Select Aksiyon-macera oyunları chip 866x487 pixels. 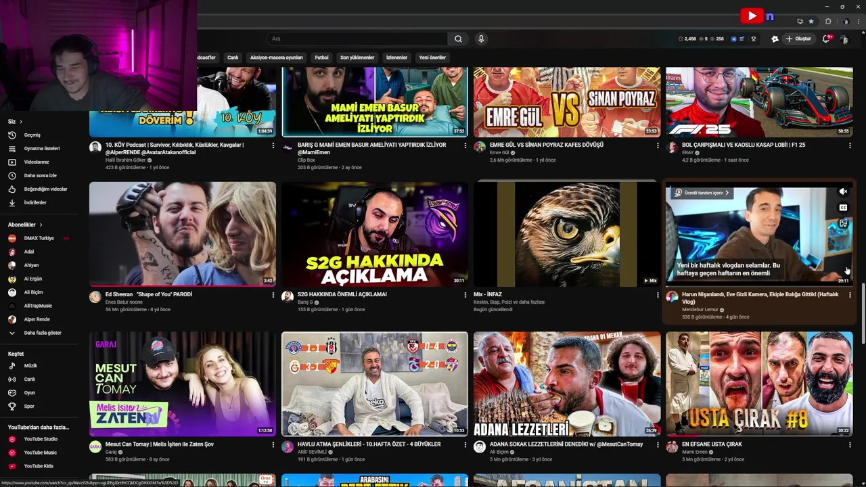click(276, 57)
